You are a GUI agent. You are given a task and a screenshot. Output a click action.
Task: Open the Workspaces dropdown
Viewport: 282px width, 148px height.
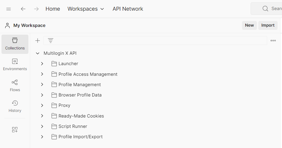click(x=86, y=9)
